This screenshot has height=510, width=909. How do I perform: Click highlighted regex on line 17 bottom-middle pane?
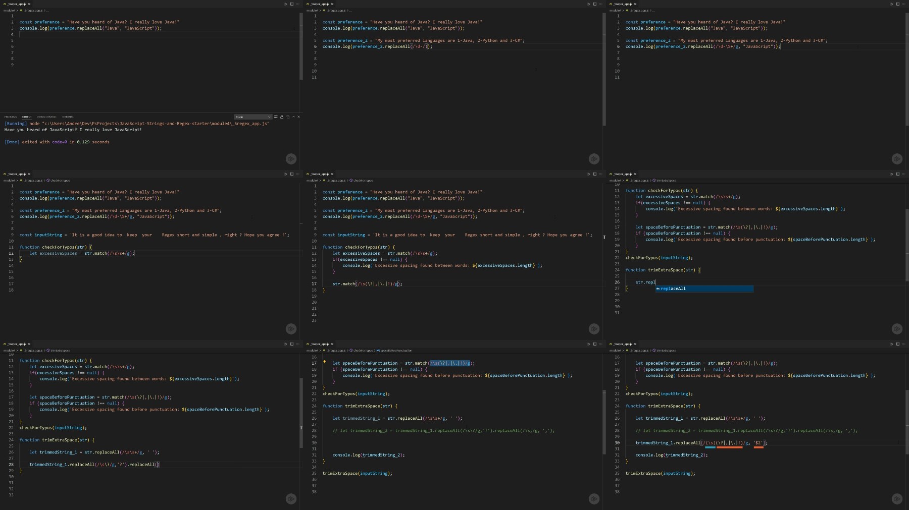(x=450, y=363)
